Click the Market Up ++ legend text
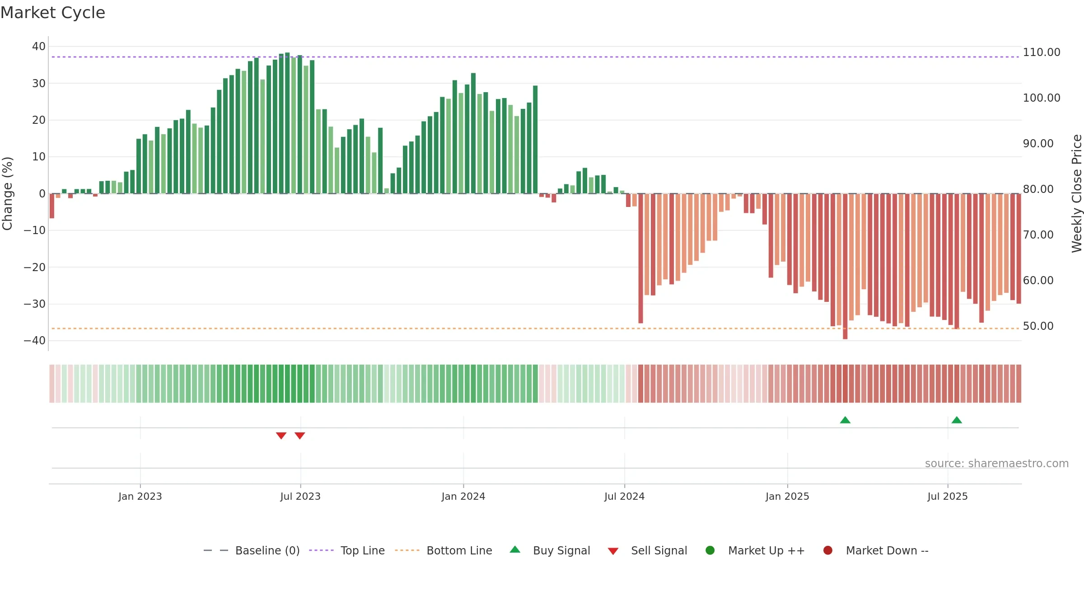The width and height of the screenshot is (1084, 610). pyautogui.click(x=766, y=550)
